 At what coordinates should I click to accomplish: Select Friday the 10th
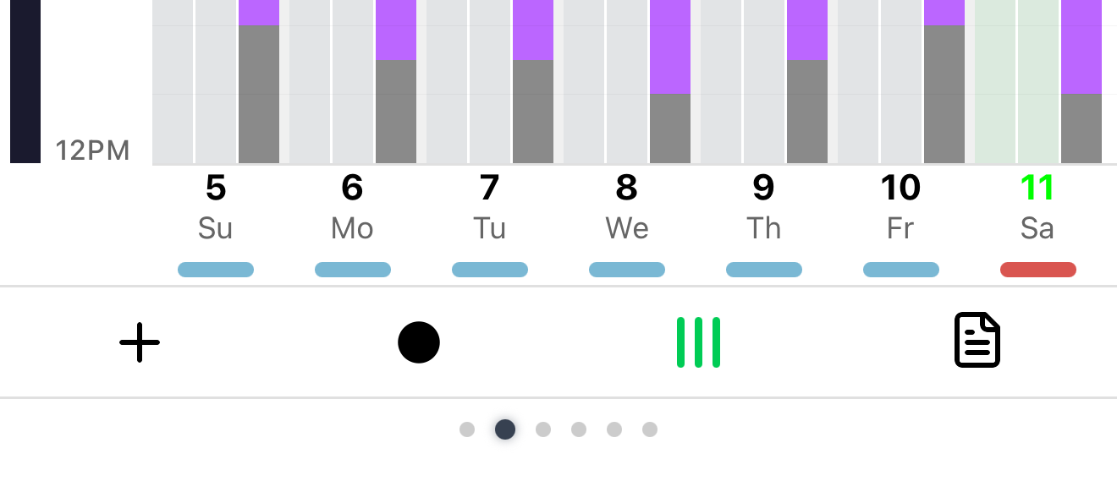click(901, 207)
